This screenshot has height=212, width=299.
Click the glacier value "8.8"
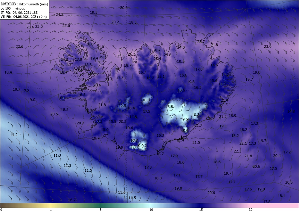pyautogui.click(x=170, y=106)
